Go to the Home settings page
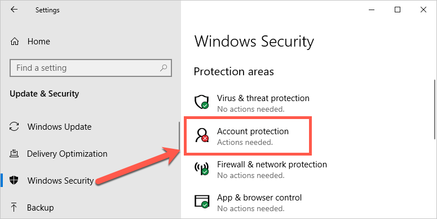 [x=39, y=42]
